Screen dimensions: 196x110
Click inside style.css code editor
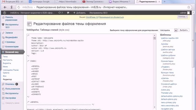pos(90,72)
